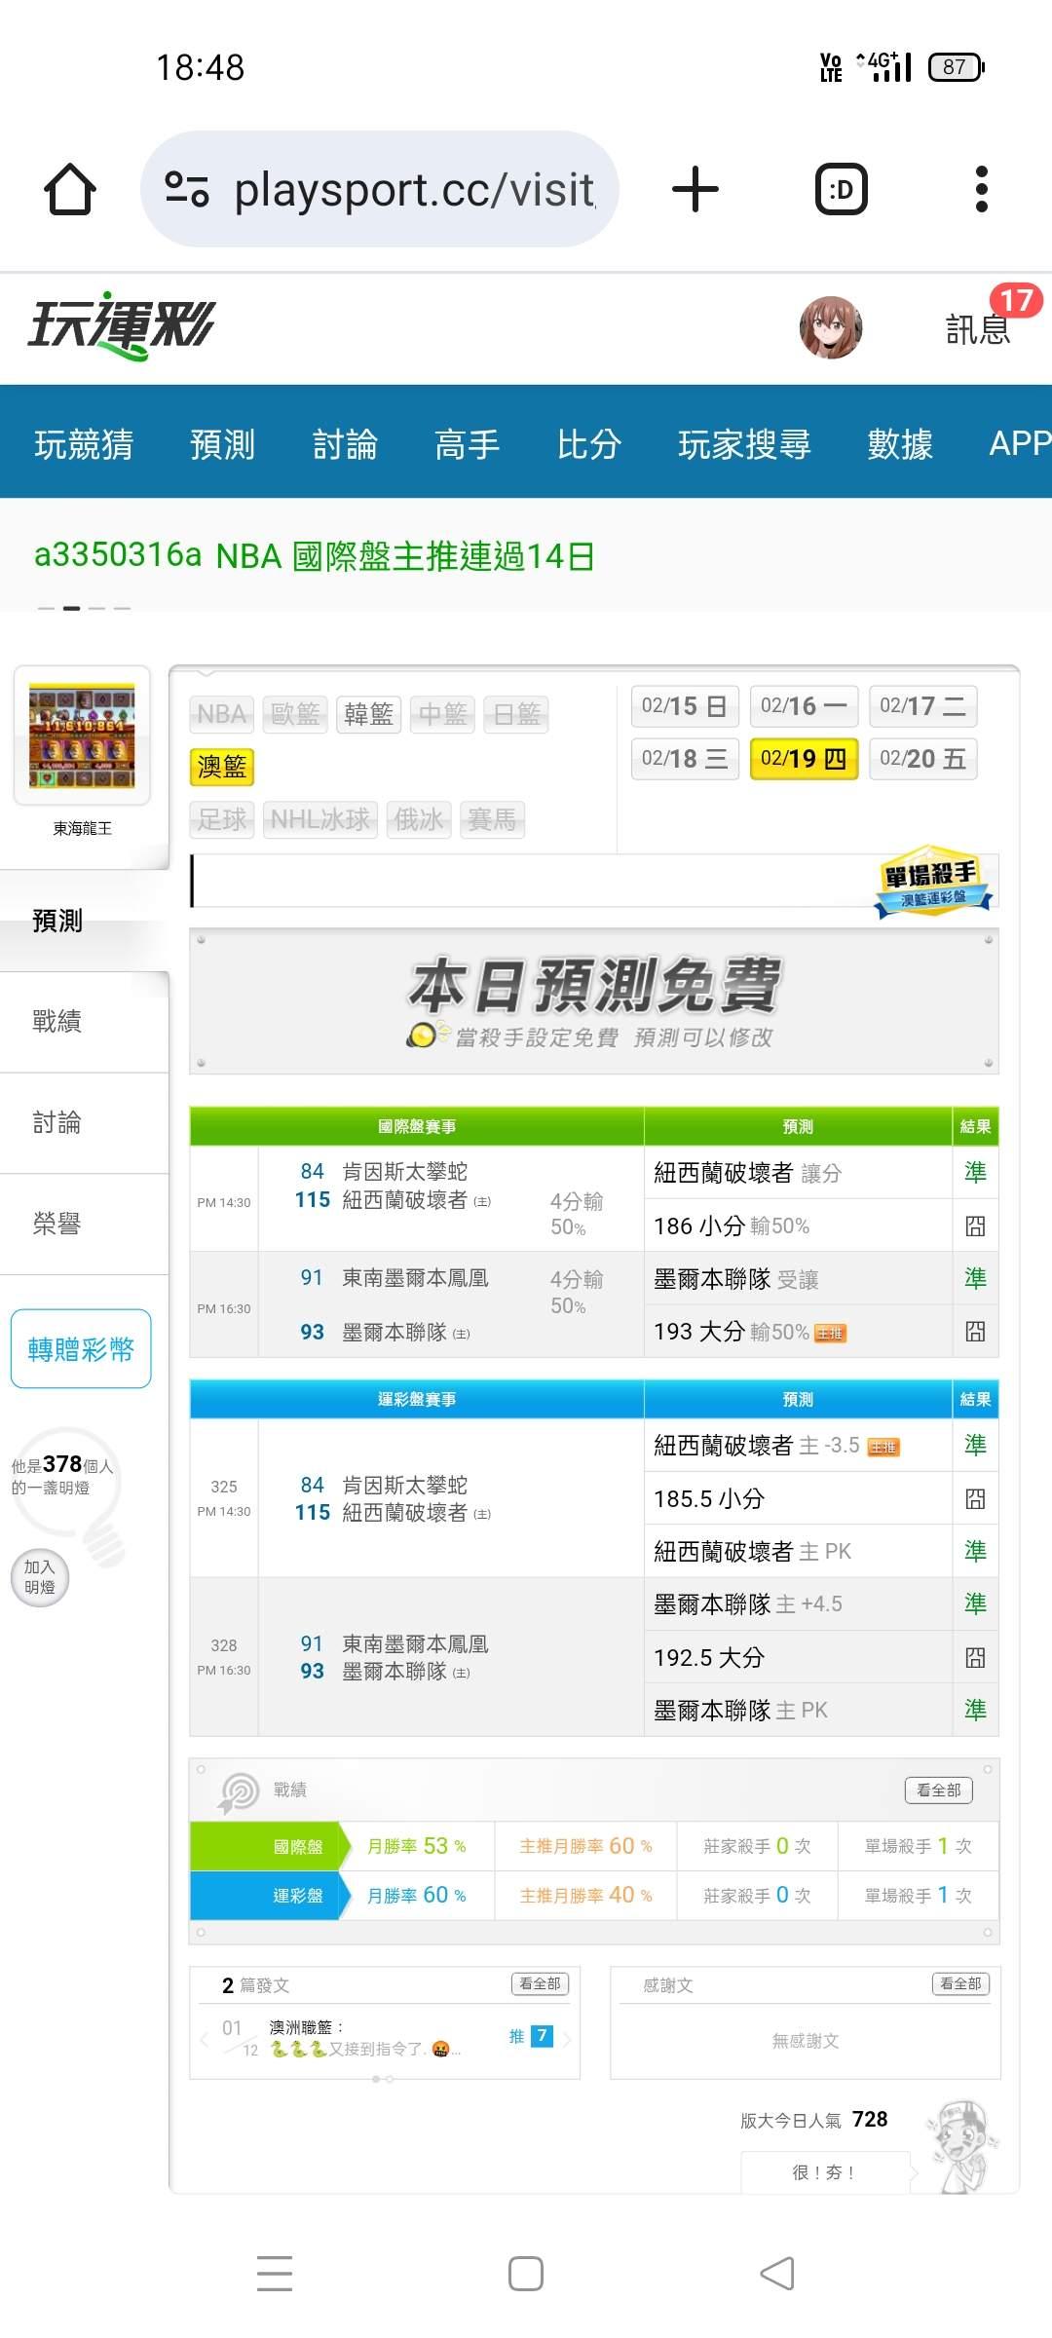Open browser three-dot menu

pyautogui.click(x=981, y=189)
